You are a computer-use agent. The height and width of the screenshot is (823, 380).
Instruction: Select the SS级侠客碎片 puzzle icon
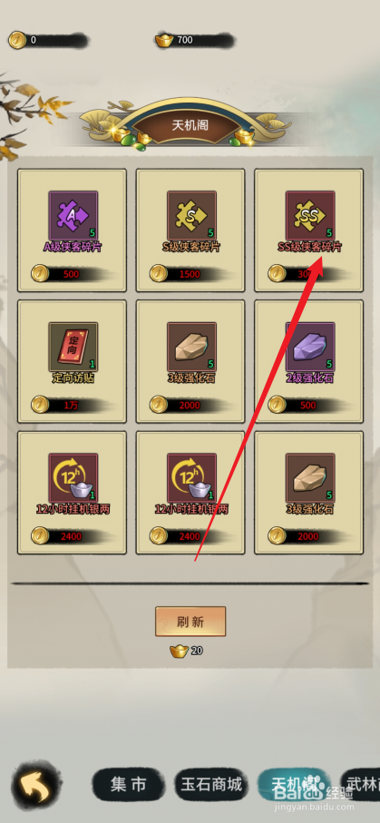click(x=310, y=215)
